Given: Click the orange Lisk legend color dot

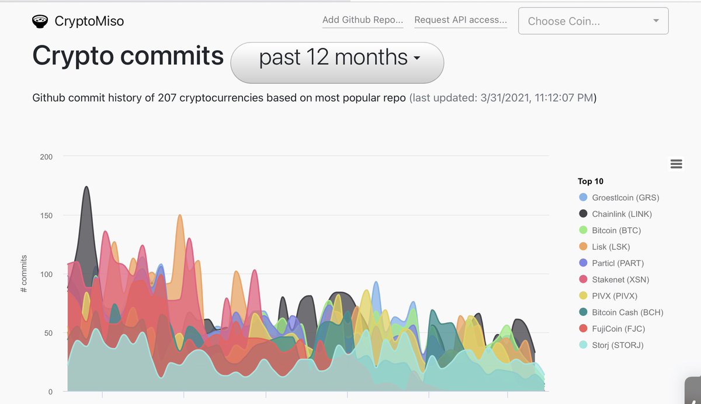Looking at the screenshot, I should pos(583,247).
